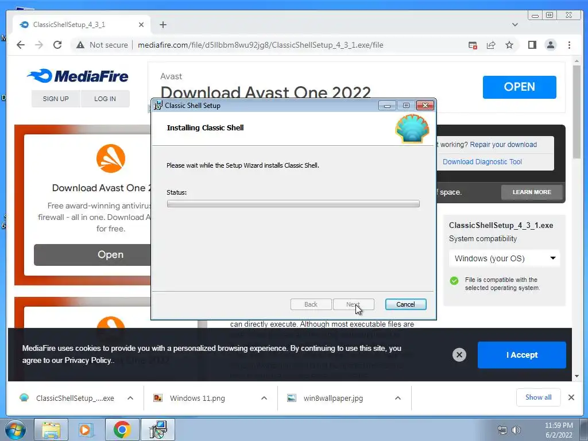Expand options for ClassicShellSetup download

[130, 399]
